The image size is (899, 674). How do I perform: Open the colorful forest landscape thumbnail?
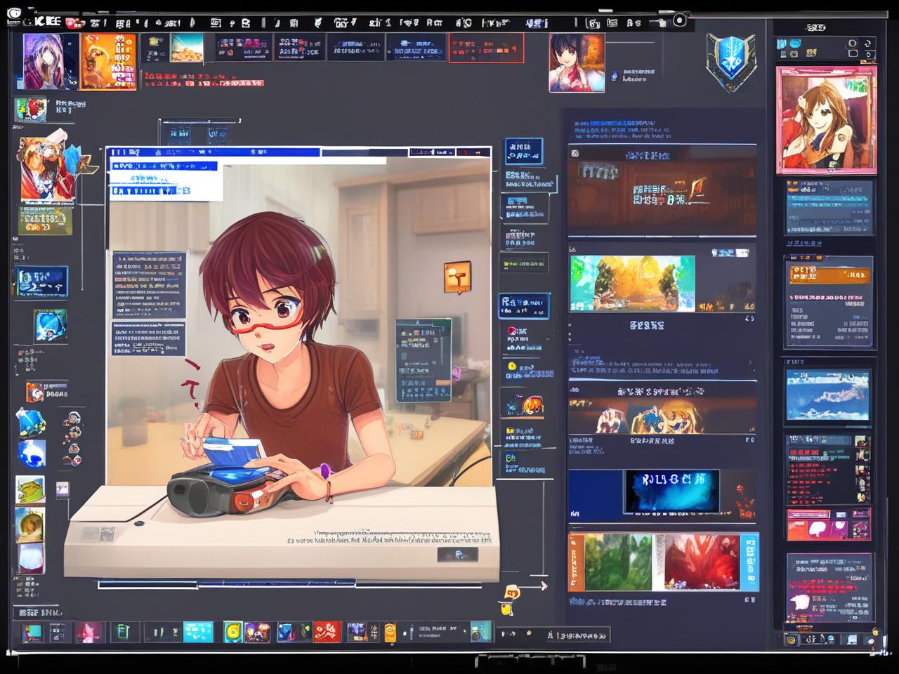tap(632, 284)
